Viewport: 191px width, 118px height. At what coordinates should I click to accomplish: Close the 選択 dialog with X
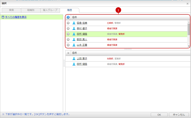coord(187,4)
